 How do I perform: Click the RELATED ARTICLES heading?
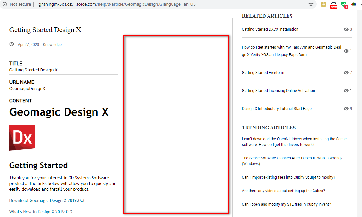[x=267, y=16]
